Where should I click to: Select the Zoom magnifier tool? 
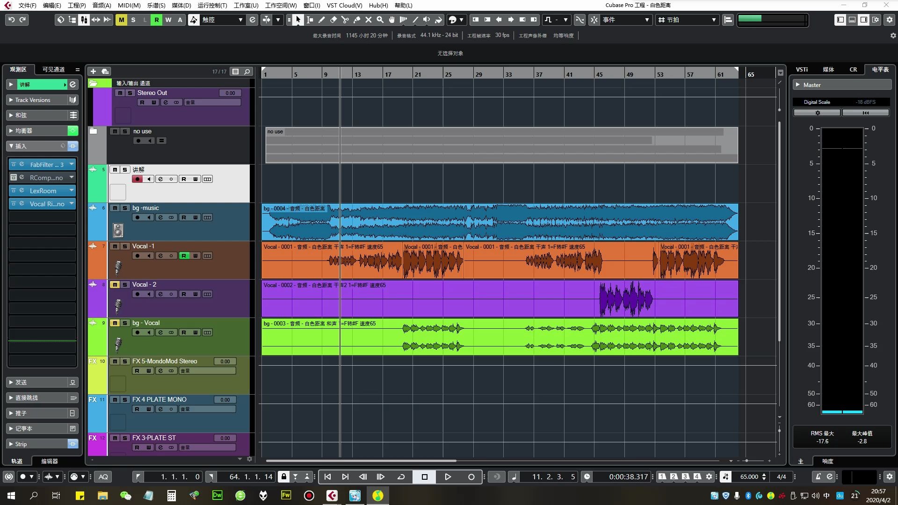pos(380,20)
